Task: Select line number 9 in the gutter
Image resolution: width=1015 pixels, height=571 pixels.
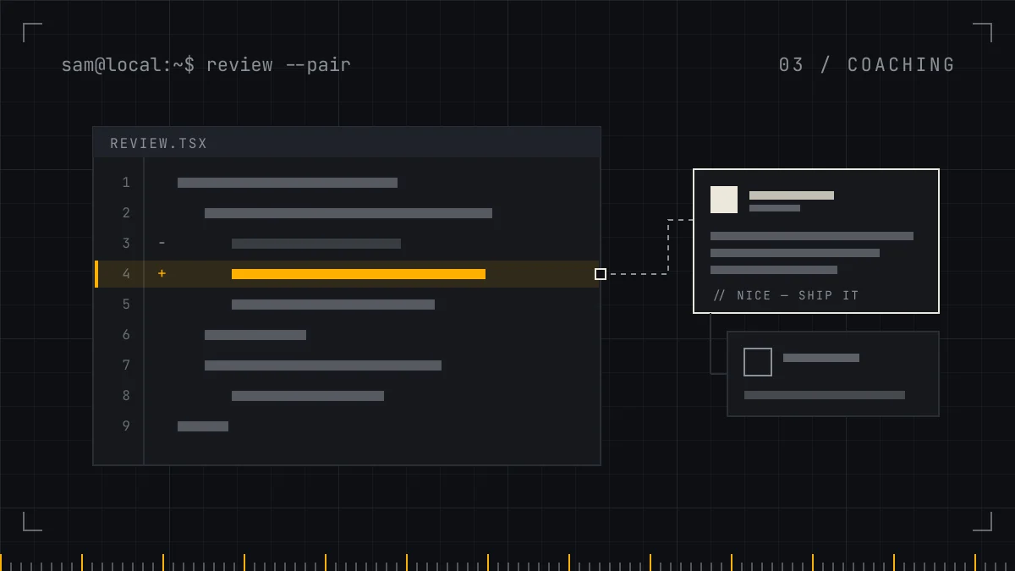Action: click(x=126, y=426)
